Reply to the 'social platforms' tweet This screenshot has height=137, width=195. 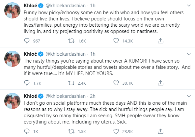(27, 131)
